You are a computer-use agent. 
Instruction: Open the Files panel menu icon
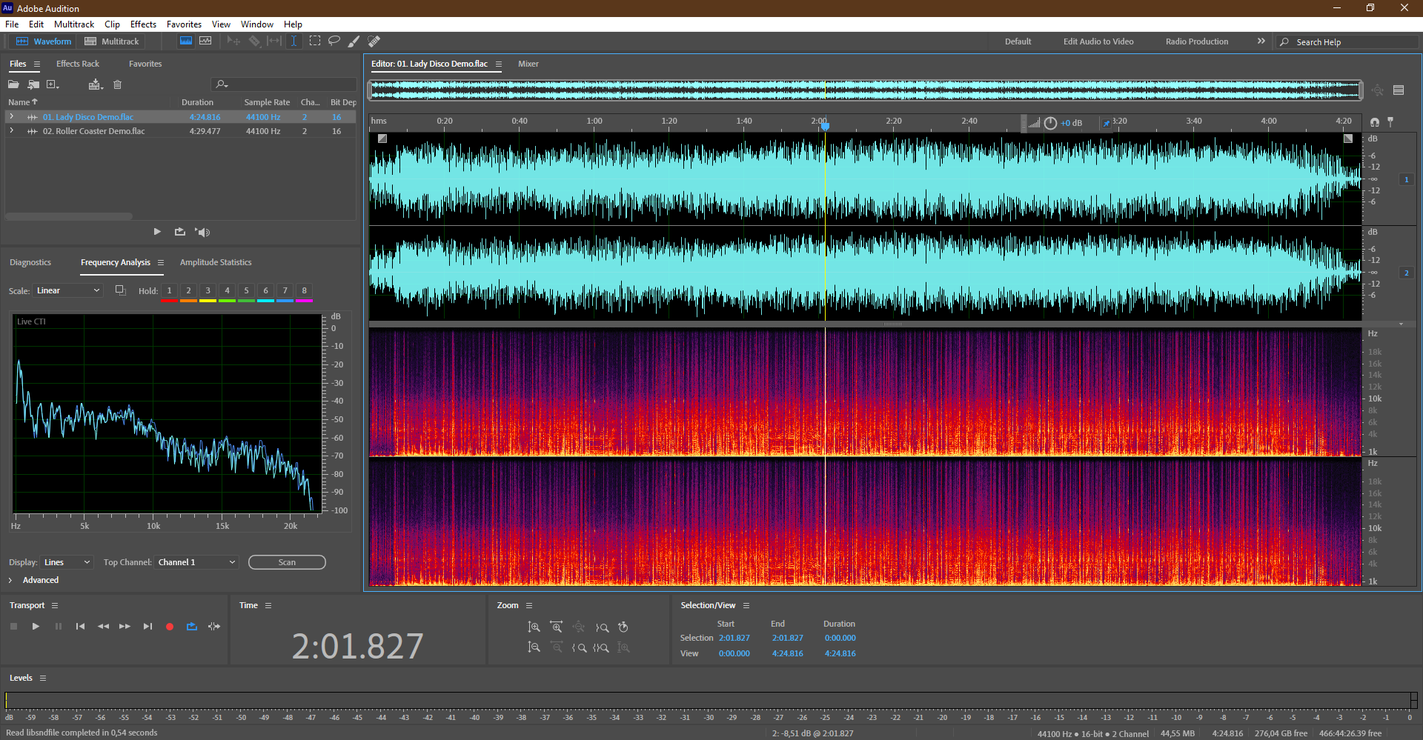(x=37, y=64)
